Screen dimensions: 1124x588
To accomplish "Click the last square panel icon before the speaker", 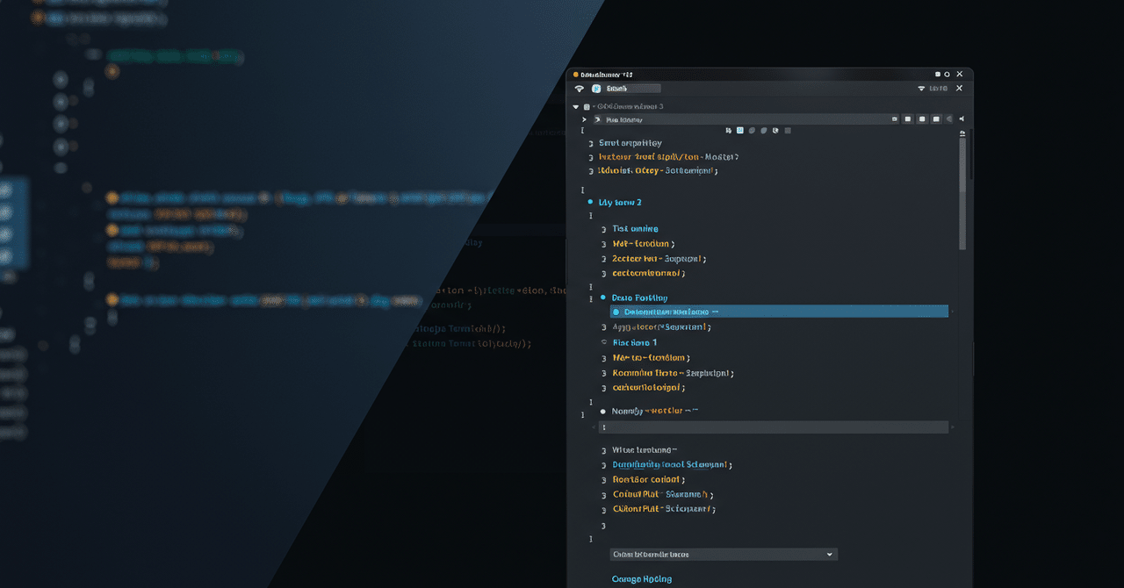I will 936,118.
